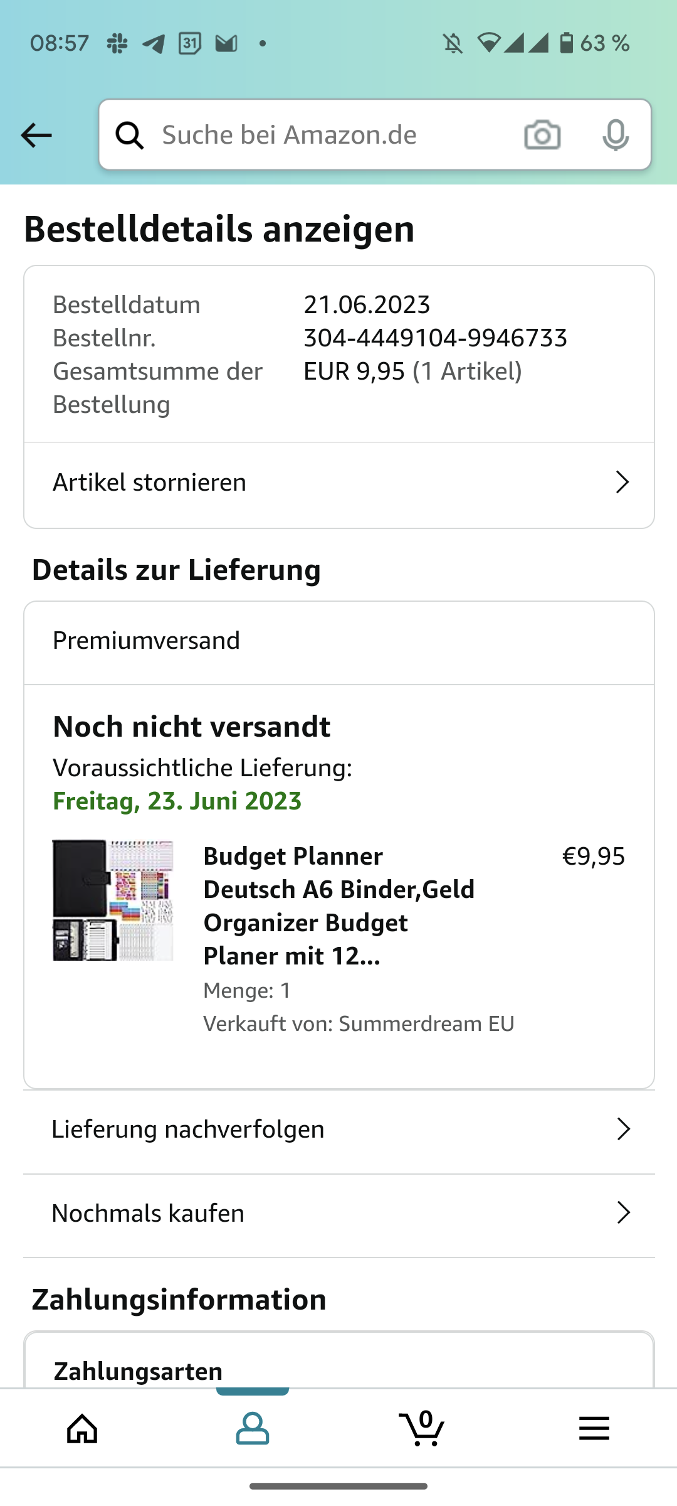Choose Nochmals kaufen
The height and width of the screenshot is (1506, 677).
click(148, 1213)
